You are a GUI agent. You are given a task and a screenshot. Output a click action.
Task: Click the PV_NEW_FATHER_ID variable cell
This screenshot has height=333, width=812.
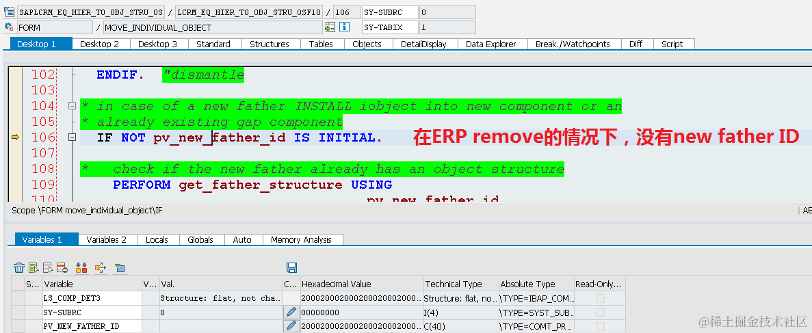92,326
